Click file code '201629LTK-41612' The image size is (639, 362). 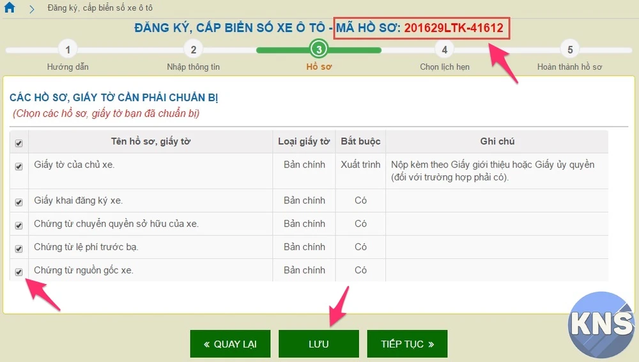pos(454,28)
